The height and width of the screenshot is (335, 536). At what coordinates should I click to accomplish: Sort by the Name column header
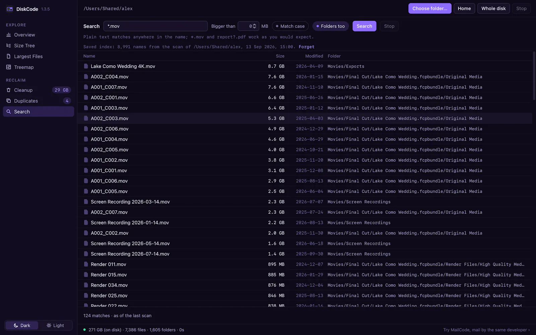tap(89, 56)
